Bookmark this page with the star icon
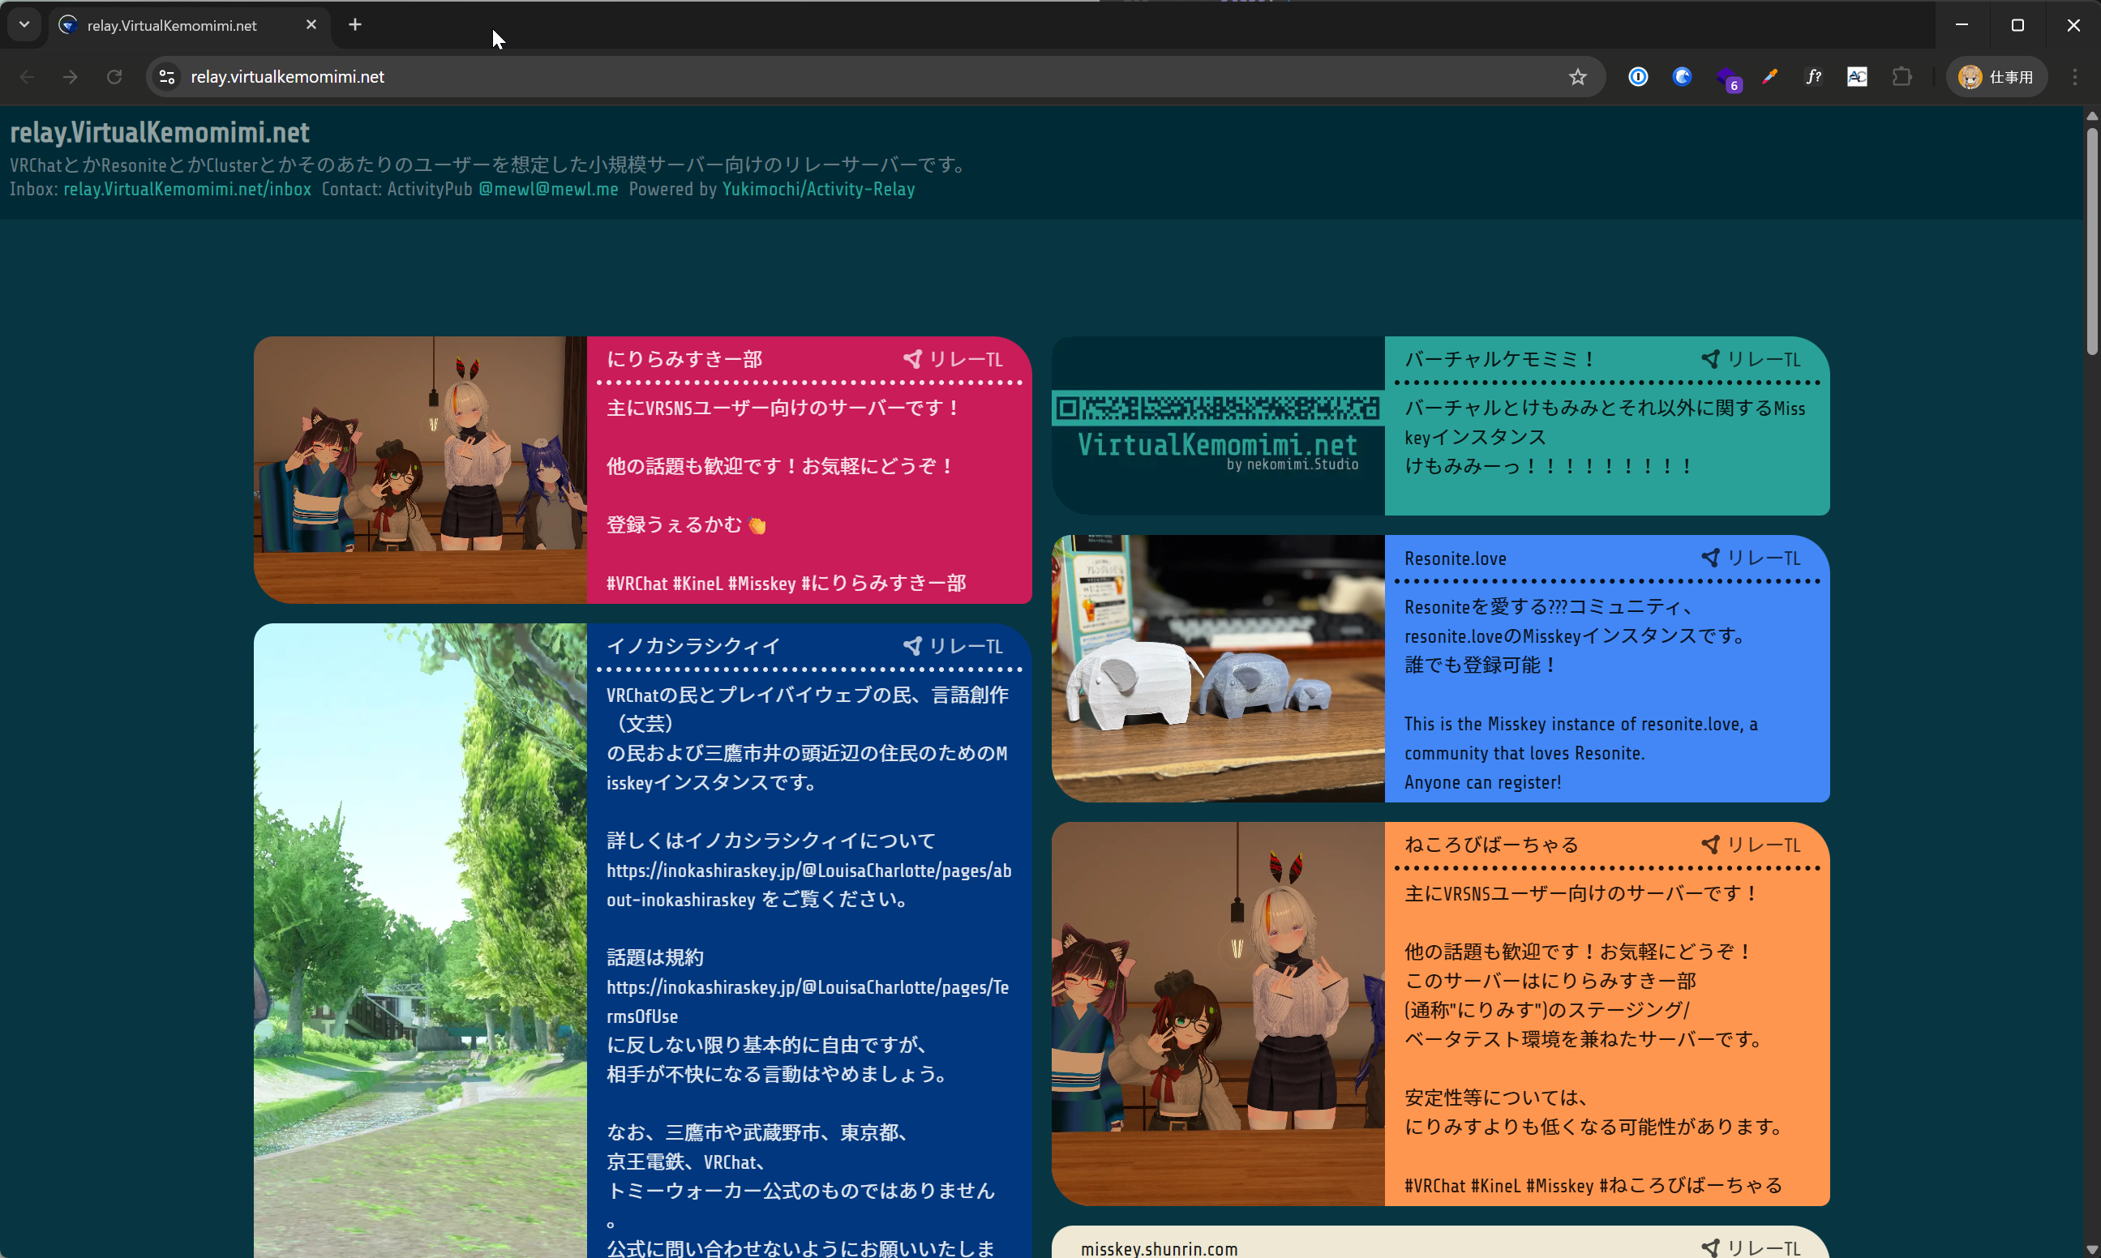Image resolution: width=2101 pixels, height=1258 pixels. pos(1577,77)
